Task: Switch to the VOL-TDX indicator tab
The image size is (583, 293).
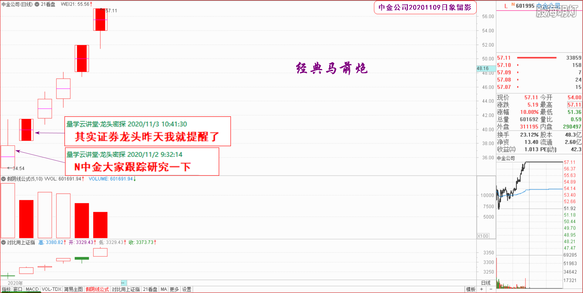Action: click(x=51, y=289)
